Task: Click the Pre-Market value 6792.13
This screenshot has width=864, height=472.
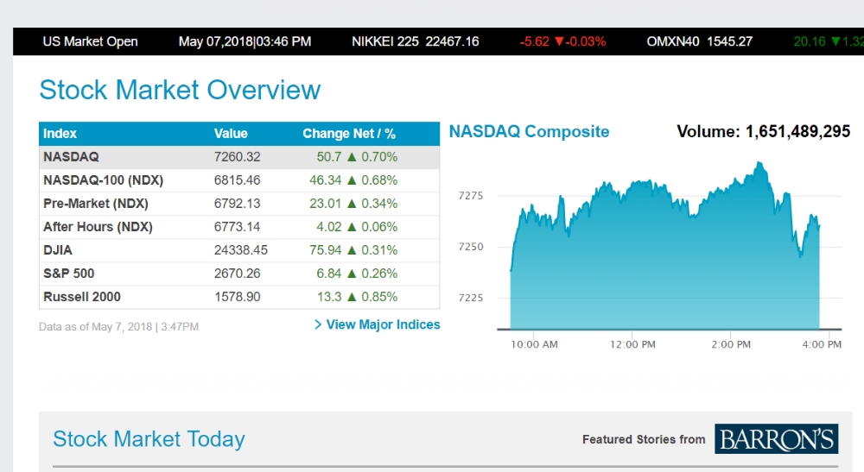Action: click(x=237, y=204)
